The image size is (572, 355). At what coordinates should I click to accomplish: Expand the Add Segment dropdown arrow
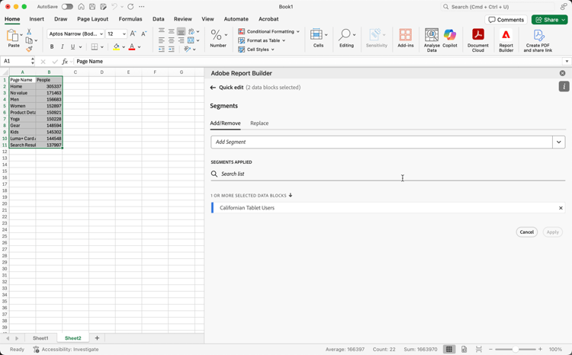coord(558,142)
